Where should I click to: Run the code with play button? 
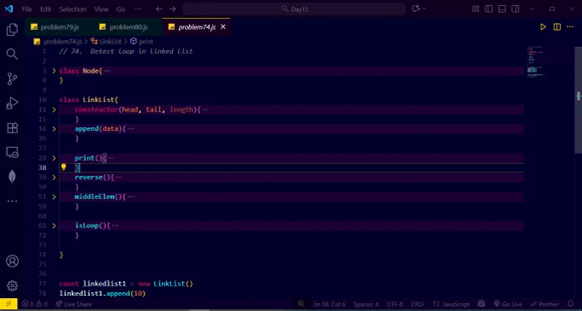(x=543, y=27)
